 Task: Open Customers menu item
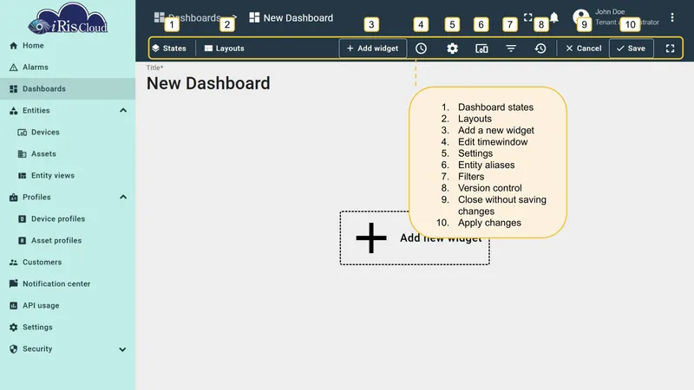[x=68, y=263]
